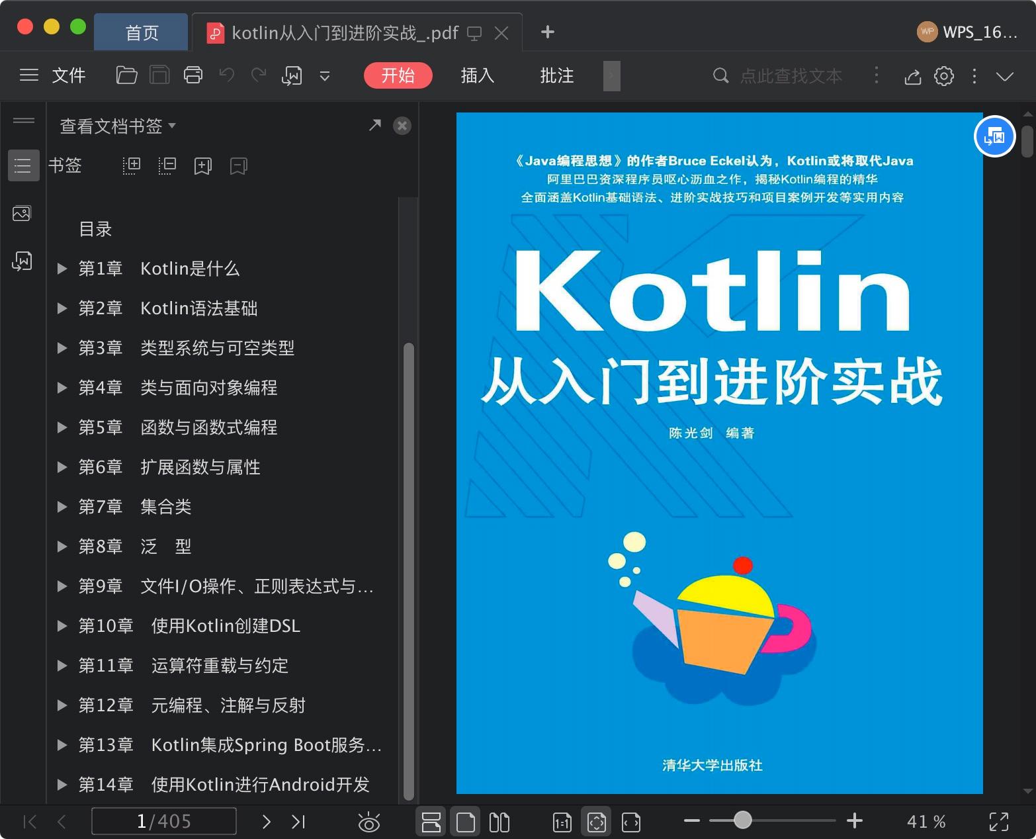Open 第6章 扩展函数与属性 bookmark

tap(169, 467)
